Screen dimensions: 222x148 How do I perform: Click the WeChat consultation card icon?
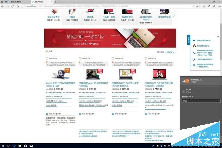click(x=194, y=66)
